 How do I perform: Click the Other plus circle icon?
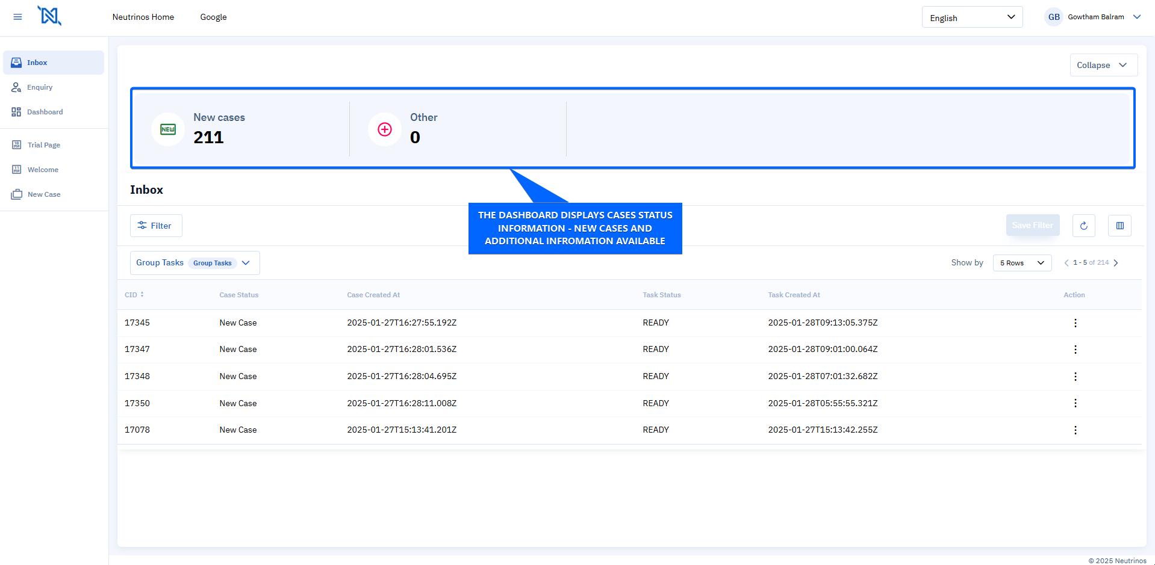385,129
